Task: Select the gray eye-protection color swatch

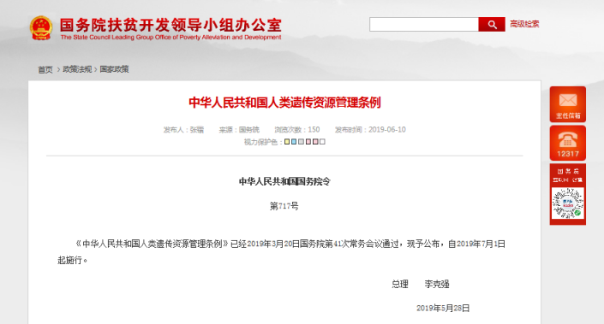Action: point(302,142)
